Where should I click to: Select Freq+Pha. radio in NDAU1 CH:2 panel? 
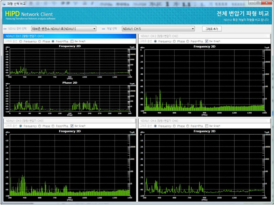click(188, 41)
